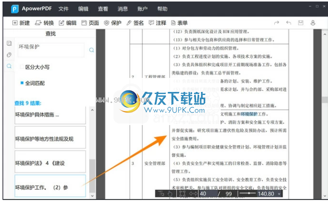Toggle the 全词匹配 checkbox
This screenshot has width=328, height=203.
[22, 83]
